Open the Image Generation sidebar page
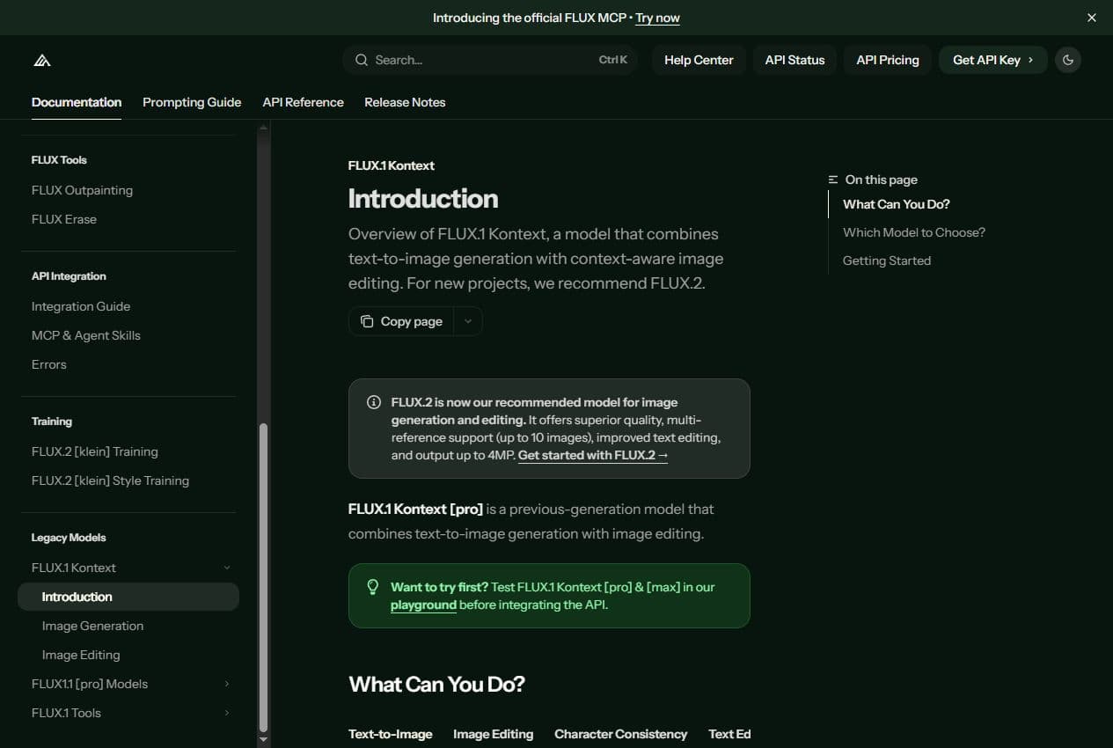 coord(92,626)
